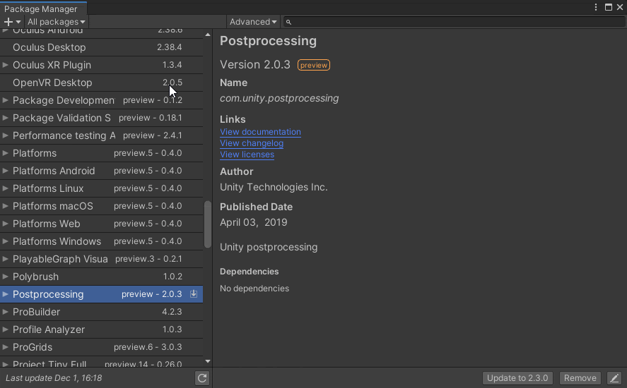Open the Advanced dropdown menu
The image size is (627, 388).
pos(253,22)
